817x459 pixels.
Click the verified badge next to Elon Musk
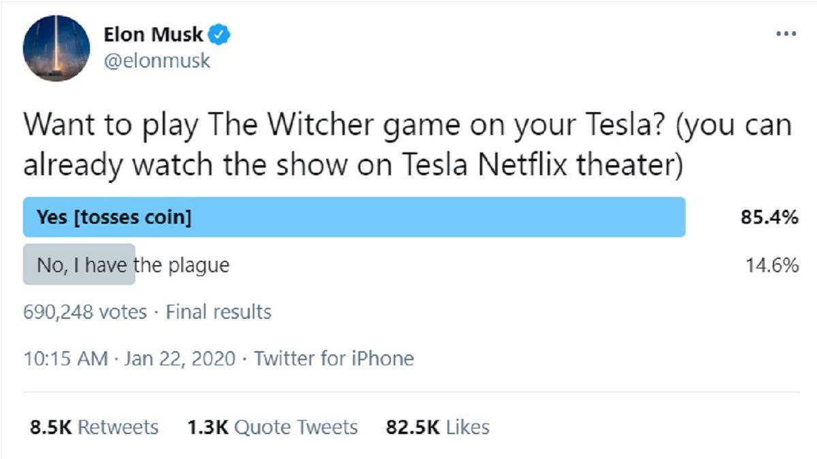(x=217, y=33)
